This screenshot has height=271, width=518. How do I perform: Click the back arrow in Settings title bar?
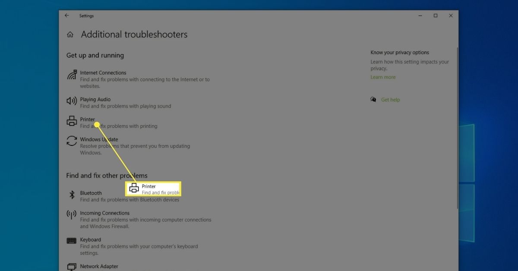tap(66, 16)
